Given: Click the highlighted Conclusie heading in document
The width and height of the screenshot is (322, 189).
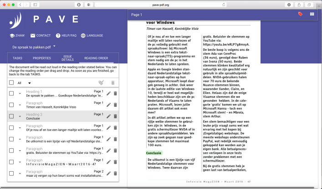Looking at the screenshot, I should 154,153.
